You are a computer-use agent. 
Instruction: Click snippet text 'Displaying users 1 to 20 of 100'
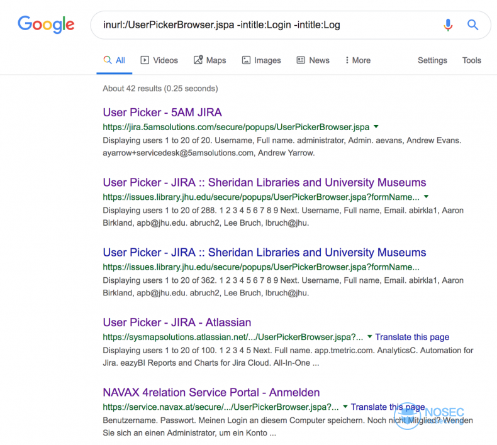coord(159,350)
